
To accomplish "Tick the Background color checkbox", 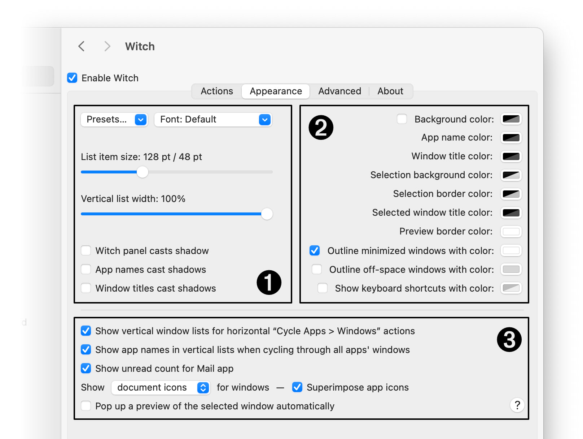I will click(x=402, y=119).
